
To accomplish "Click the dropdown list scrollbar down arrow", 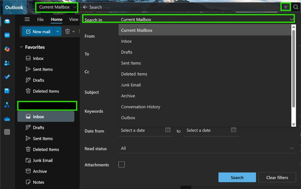I will coord(293,124).
